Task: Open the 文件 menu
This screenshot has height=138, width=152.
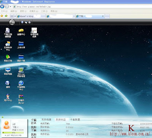Action: point(4,11)
